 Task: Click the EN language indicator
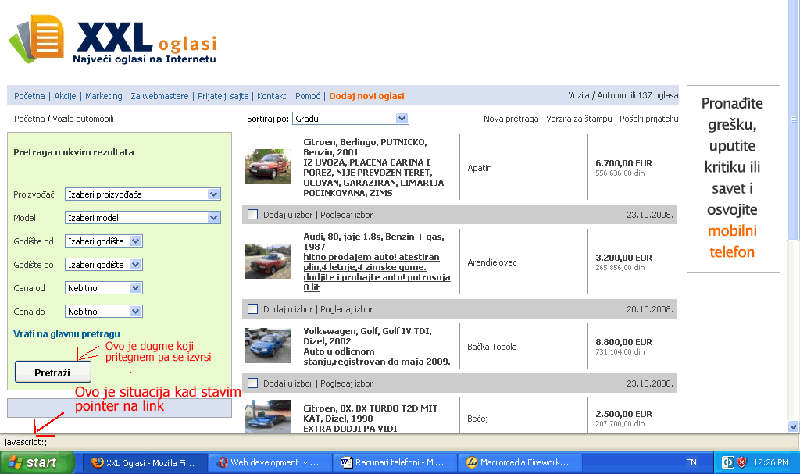[691, 462]
